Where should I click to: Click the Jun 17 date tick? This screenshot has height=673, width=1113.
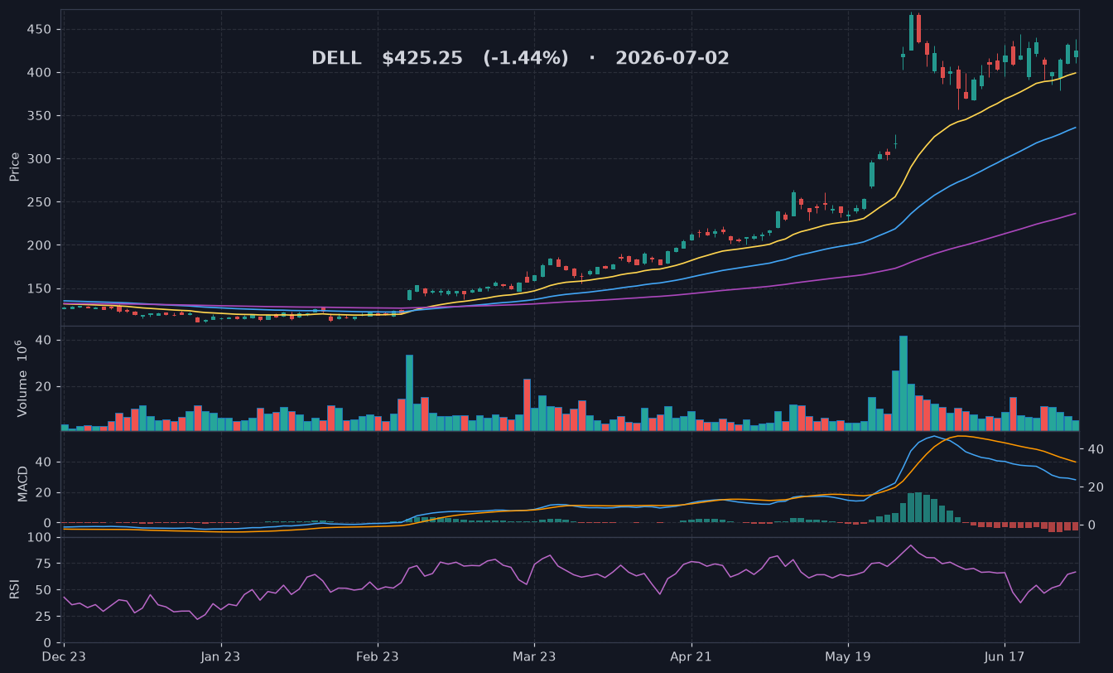(x=1004, y=656)
